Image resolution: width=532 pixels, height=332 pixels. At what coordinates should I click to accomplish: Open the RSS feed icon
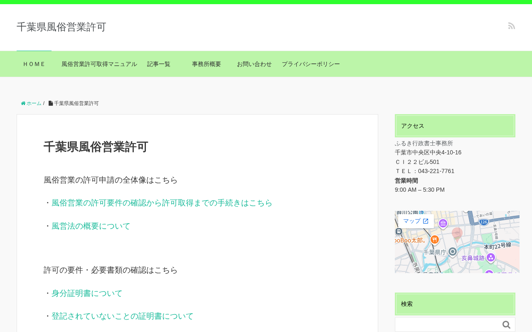(512, 26)
